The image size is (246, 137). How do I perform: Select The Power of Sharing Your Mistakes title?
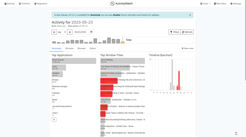tap(122, 68)
